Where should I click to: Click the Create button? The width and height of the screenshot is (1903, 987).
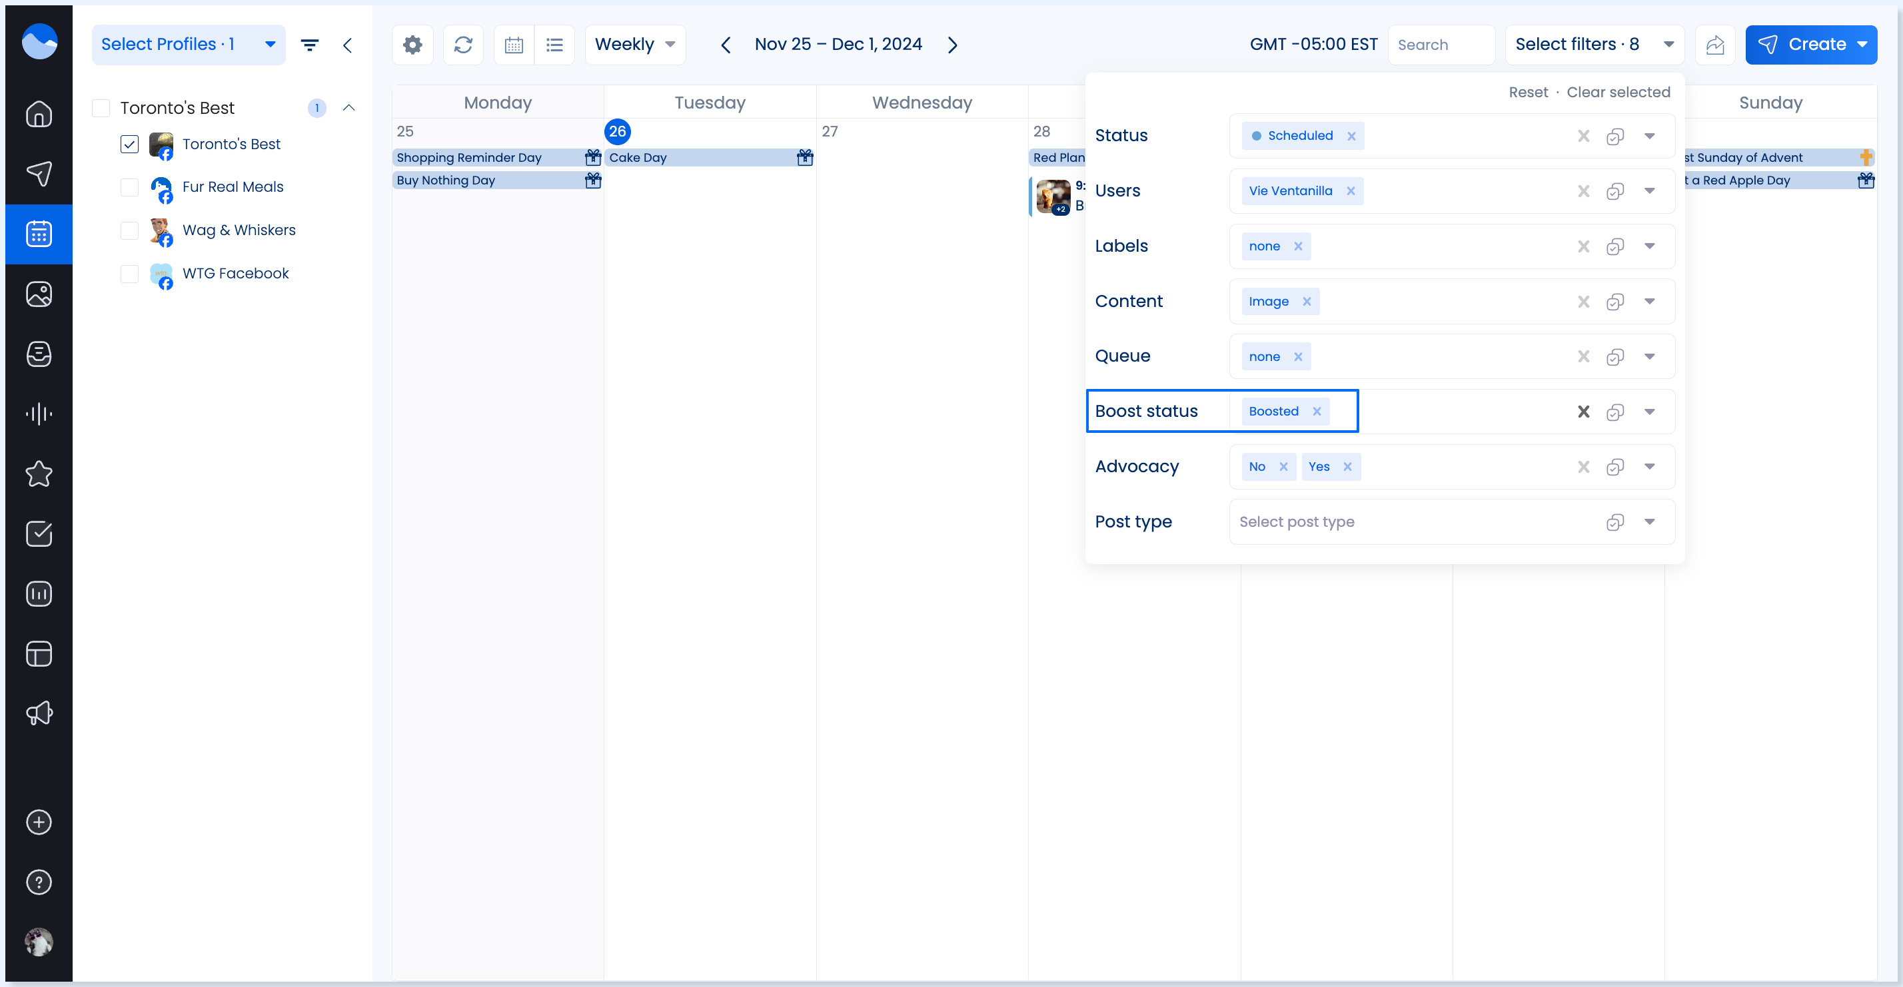(1810, 45)
